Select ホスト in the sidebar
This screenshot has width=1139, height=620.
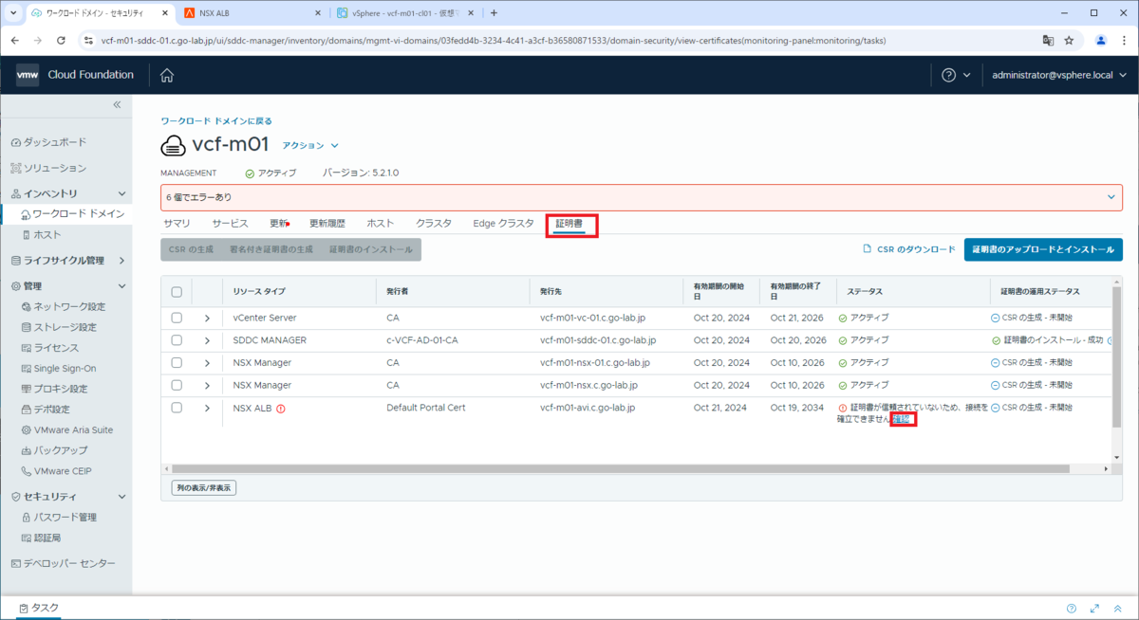click(47, 234)
